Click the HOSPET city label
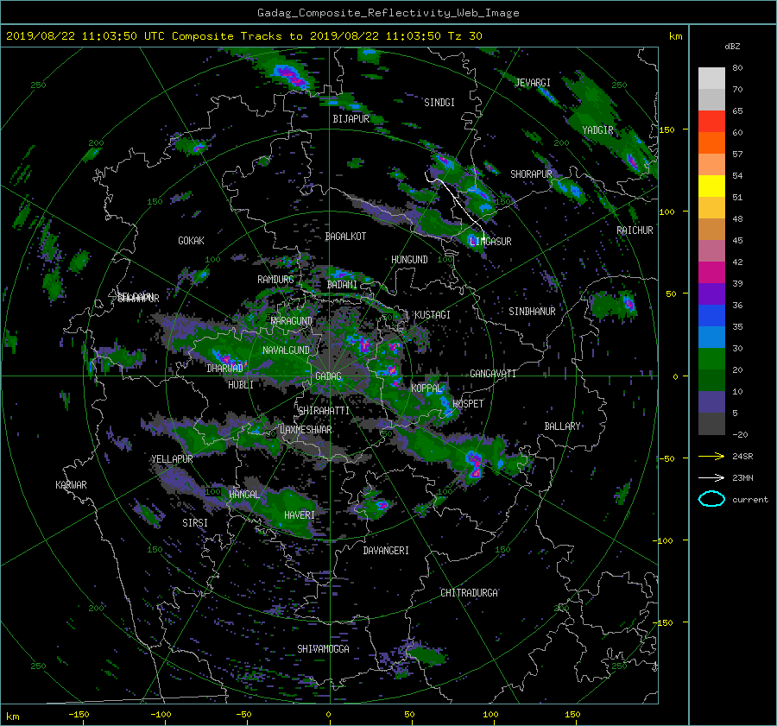The height and width of the screenshot is (726, 777). tap(468, 404)
